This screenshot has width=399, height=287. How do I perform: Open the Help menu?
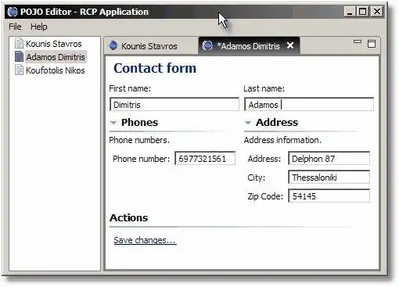(39, 27)
